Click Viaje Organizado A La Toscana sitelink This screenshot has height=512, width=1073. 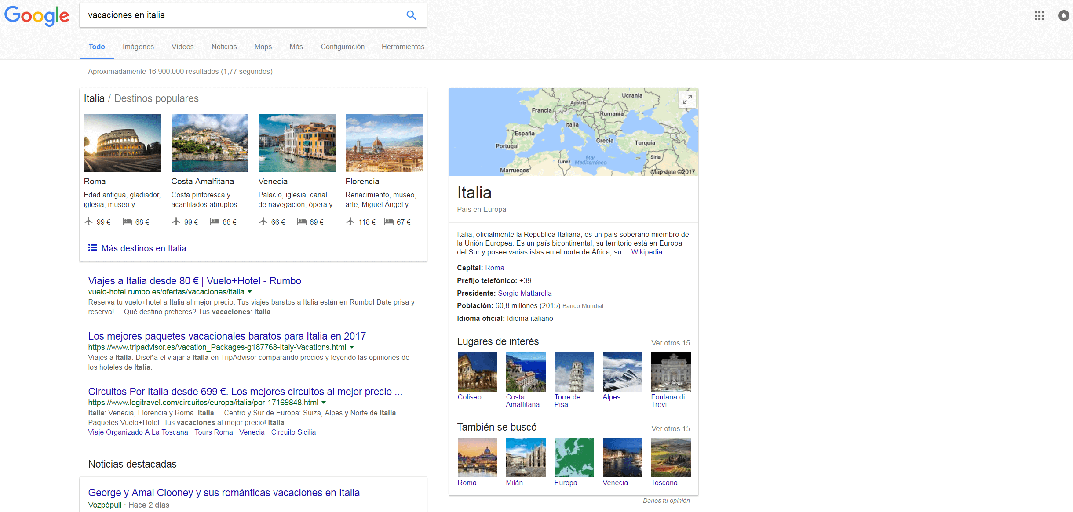(x=138, y=432)
